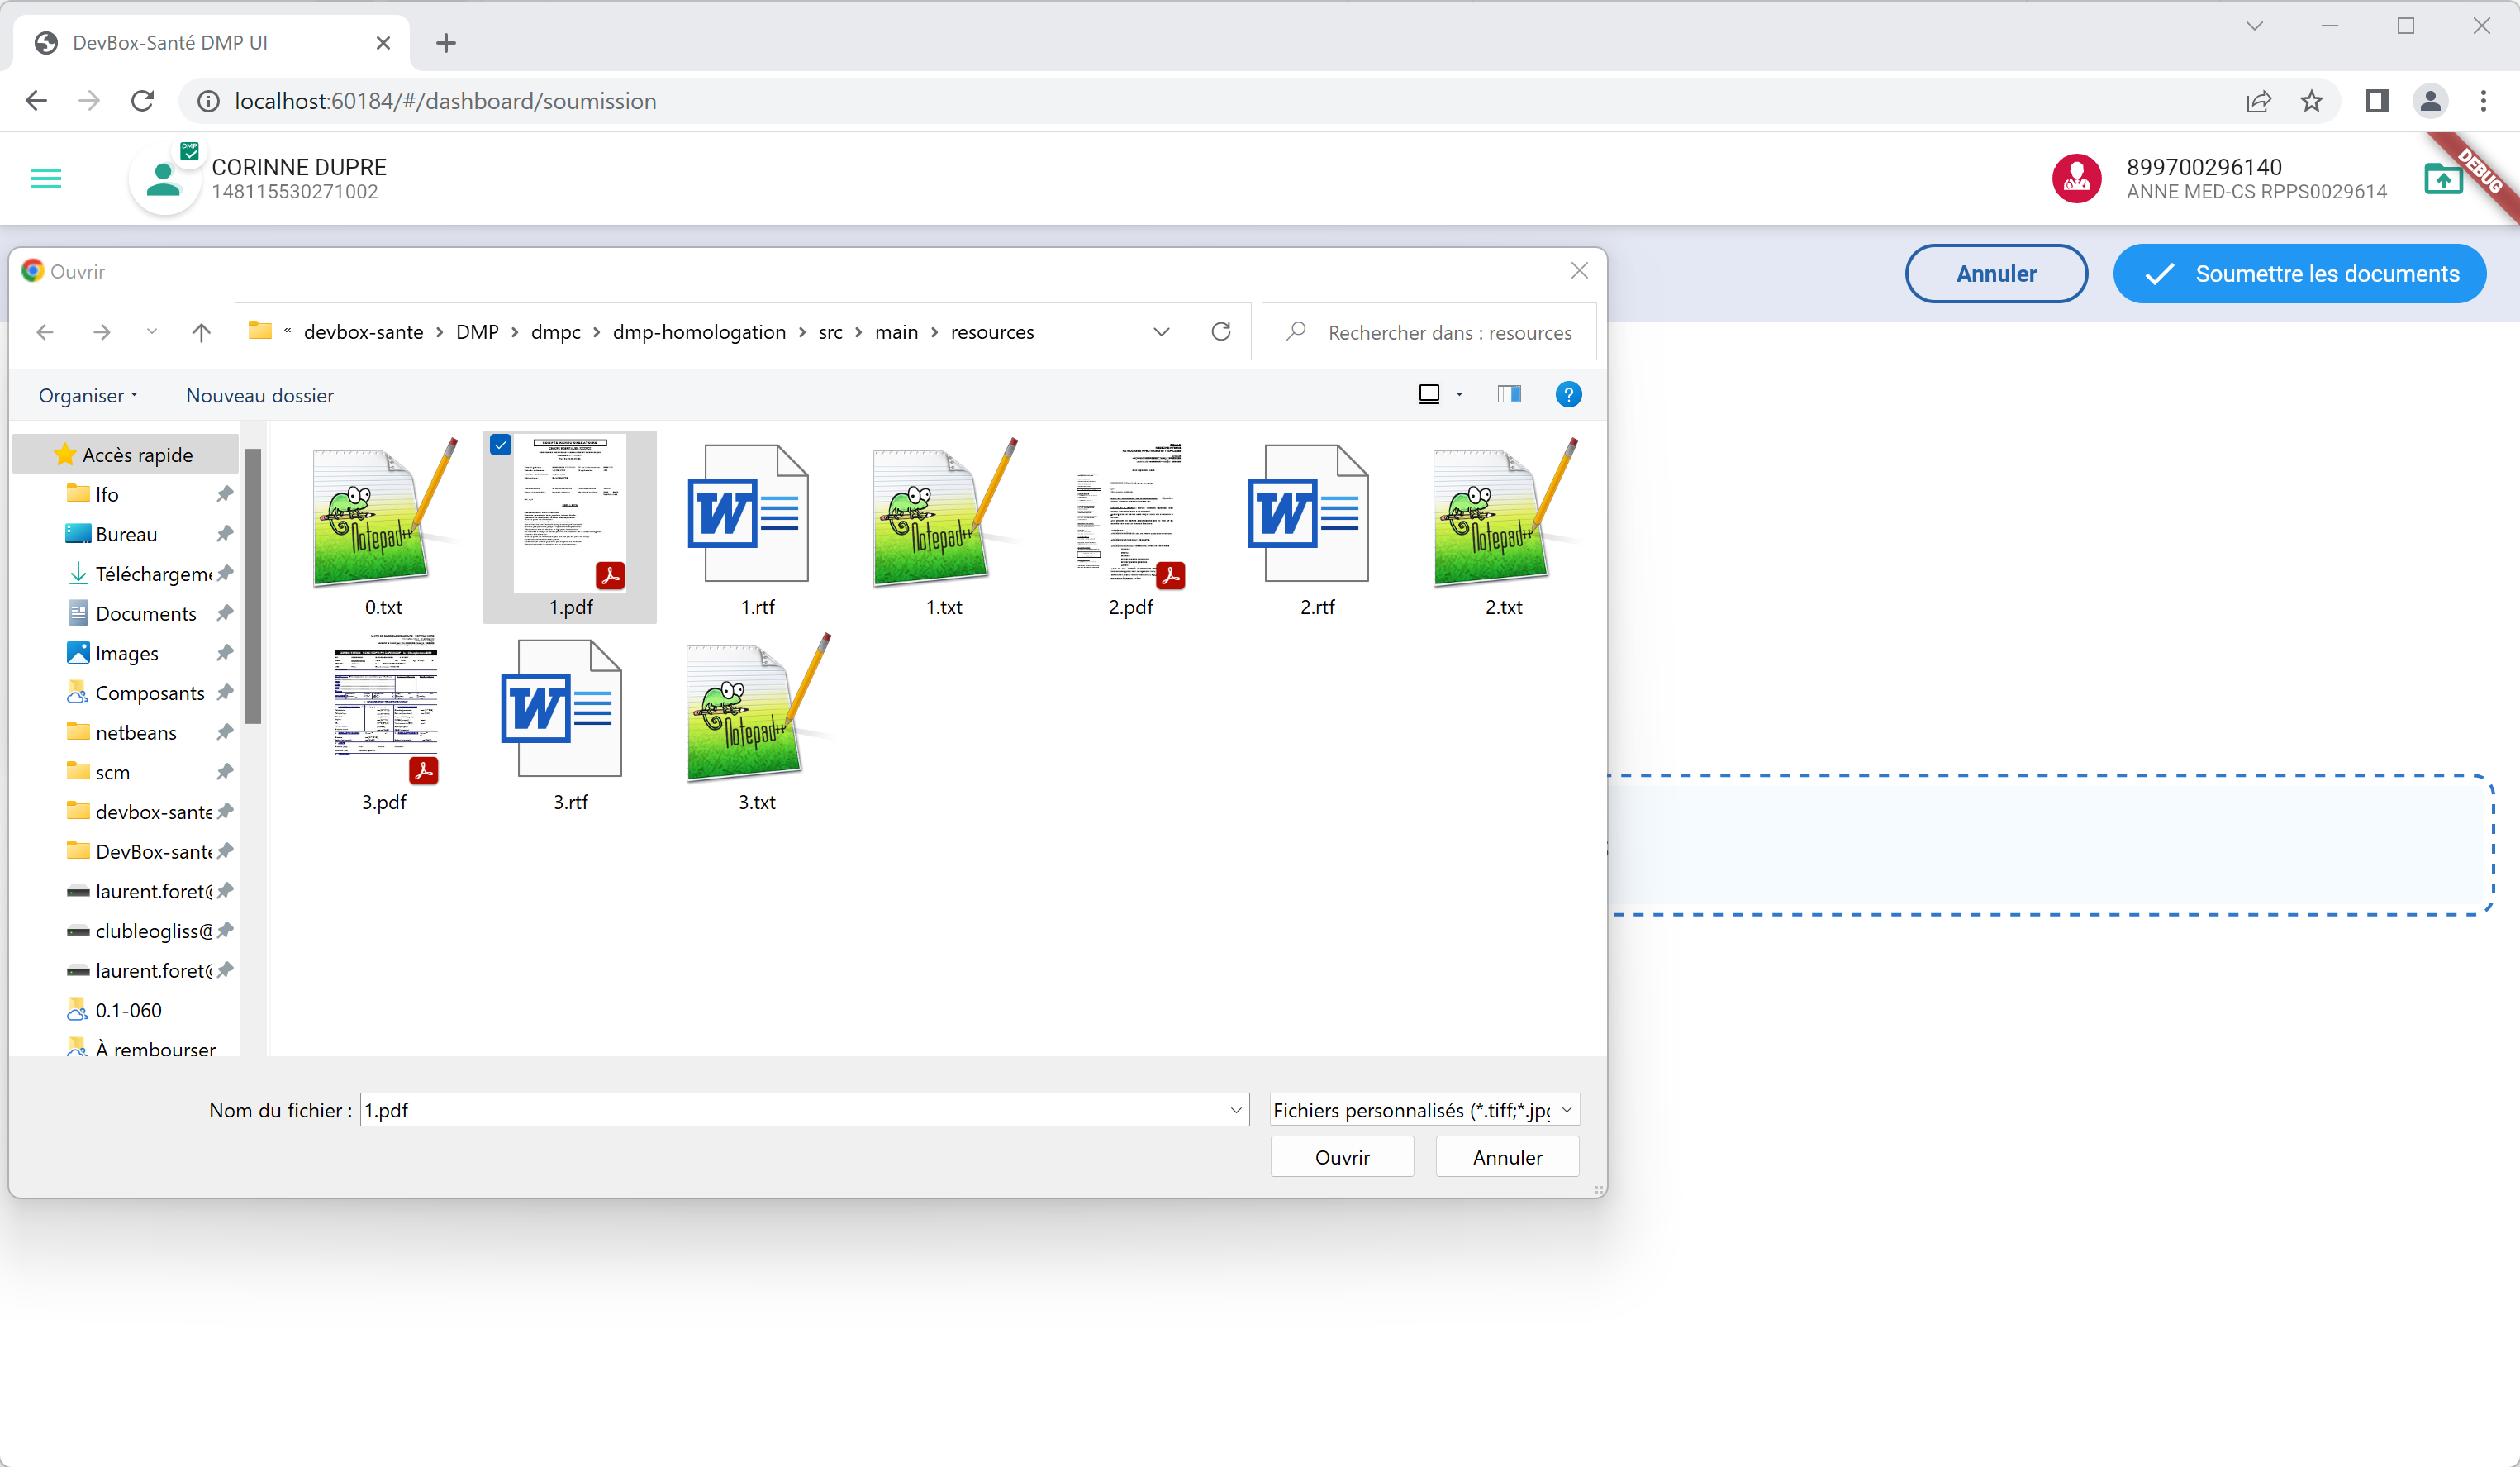Select the 2.rtf file
The image size is (2520, 1467).
point(1317,527)
